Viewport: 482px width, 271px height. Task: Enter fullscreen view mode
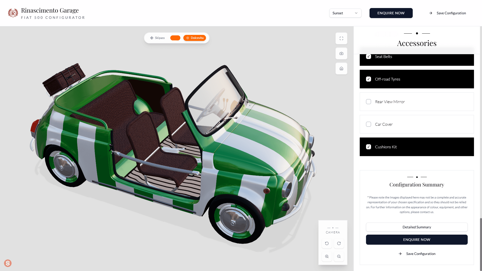[x=341, y=38]
